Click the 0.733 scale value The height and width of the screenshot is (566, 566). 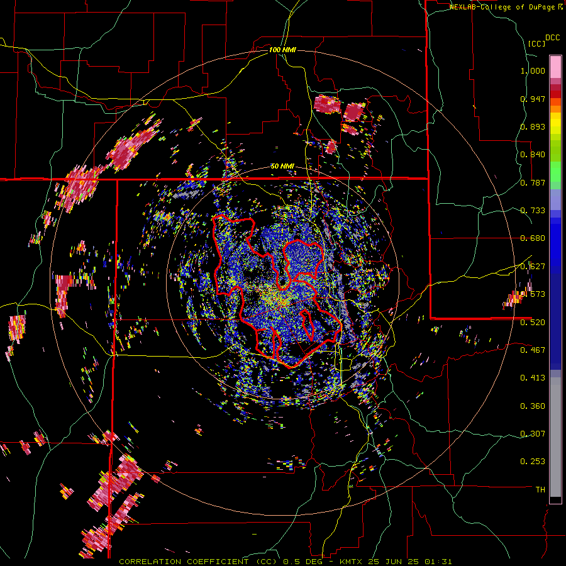click(x=533, y=211)
